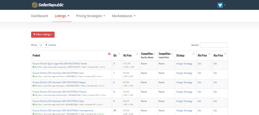Sort by the Qty column
The height and width of the screenshot is (115, 259).
click(x=117, y=55)
